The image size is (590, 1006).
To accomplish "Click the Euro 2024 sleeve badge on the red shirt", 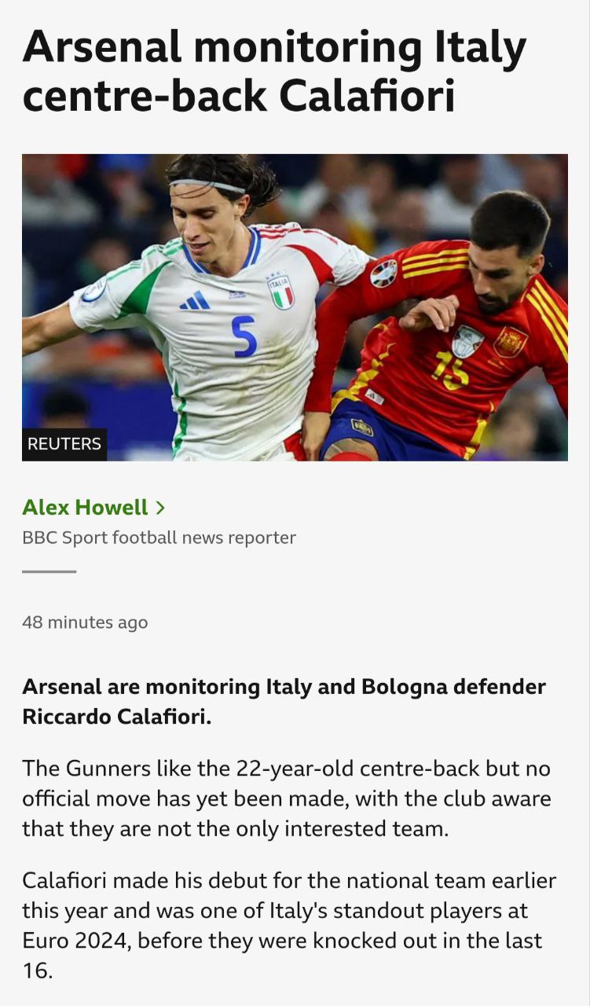I will pyautogui.click(x=383, y=273).
